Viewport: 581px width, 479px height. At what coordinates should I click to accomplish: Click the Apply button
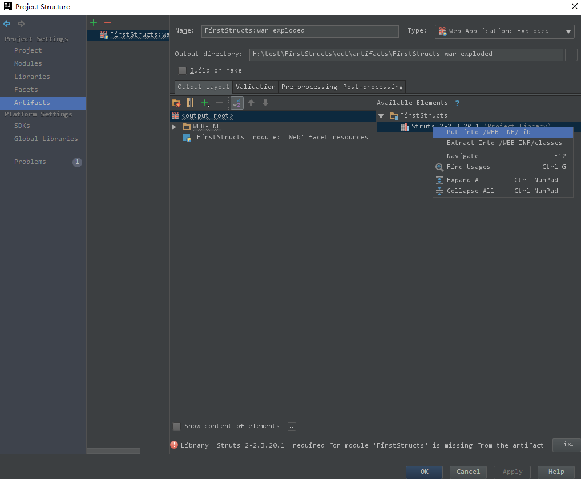[x=512, y=472]
